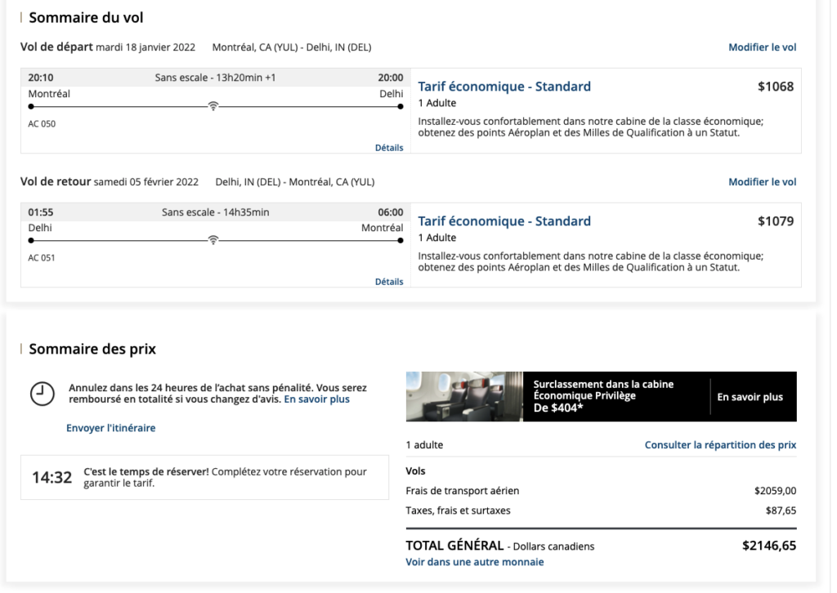The image size is (837, 593).
Task: Click 'En savoir plus' on upgrade banner
Action: pos(750,397)
